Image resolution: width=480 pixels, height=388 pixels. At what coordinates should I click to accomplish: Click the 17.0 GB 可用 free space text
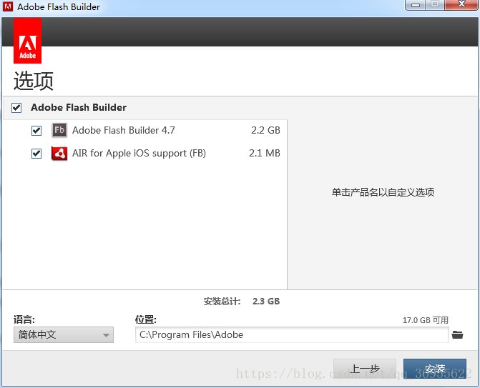pos(426,320)
